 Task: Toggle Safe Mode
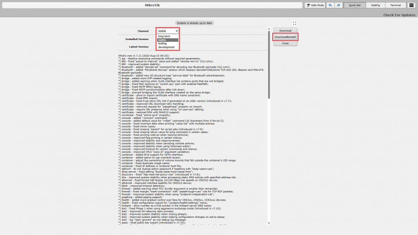pos(315,5)
